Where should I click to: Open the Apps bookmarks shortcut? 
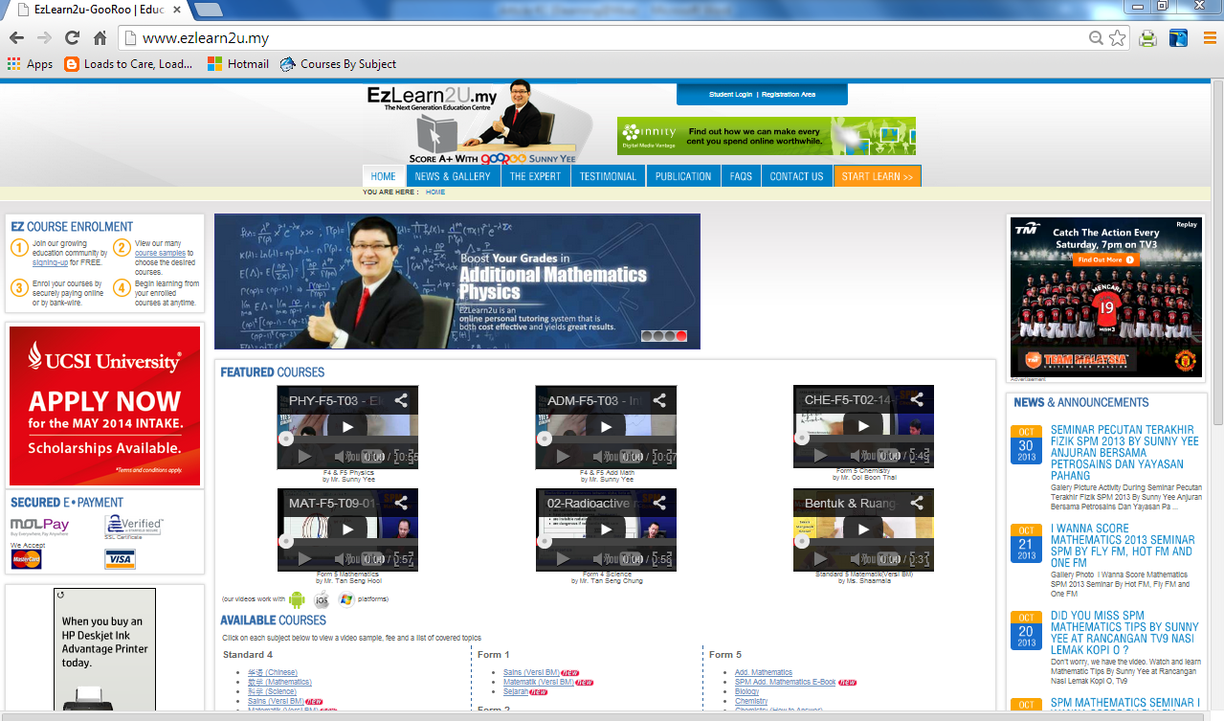coord(30,64)
